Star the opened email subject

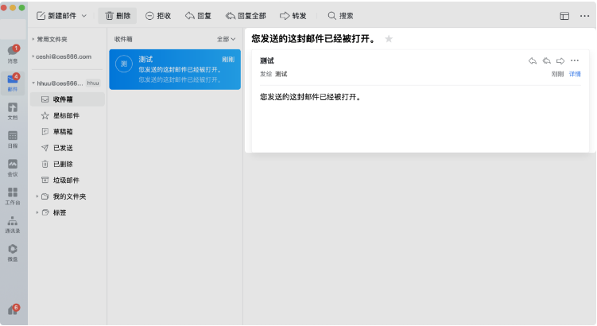[389, 39]
